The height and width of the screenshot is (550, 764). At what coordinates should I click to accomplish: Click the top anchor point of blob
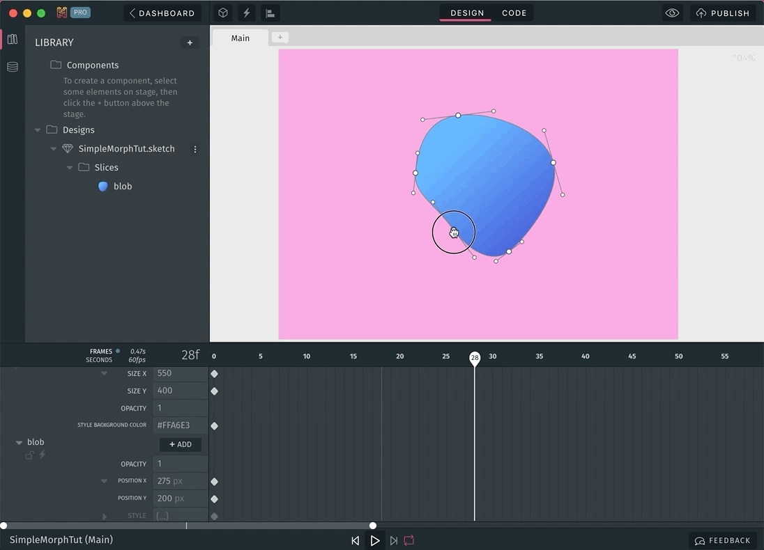pos(458,116)
